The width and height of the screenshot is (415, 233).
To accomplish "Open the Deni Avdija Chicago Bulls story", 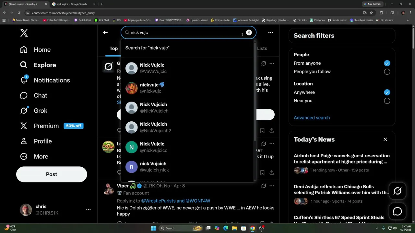I will point(342,194).
